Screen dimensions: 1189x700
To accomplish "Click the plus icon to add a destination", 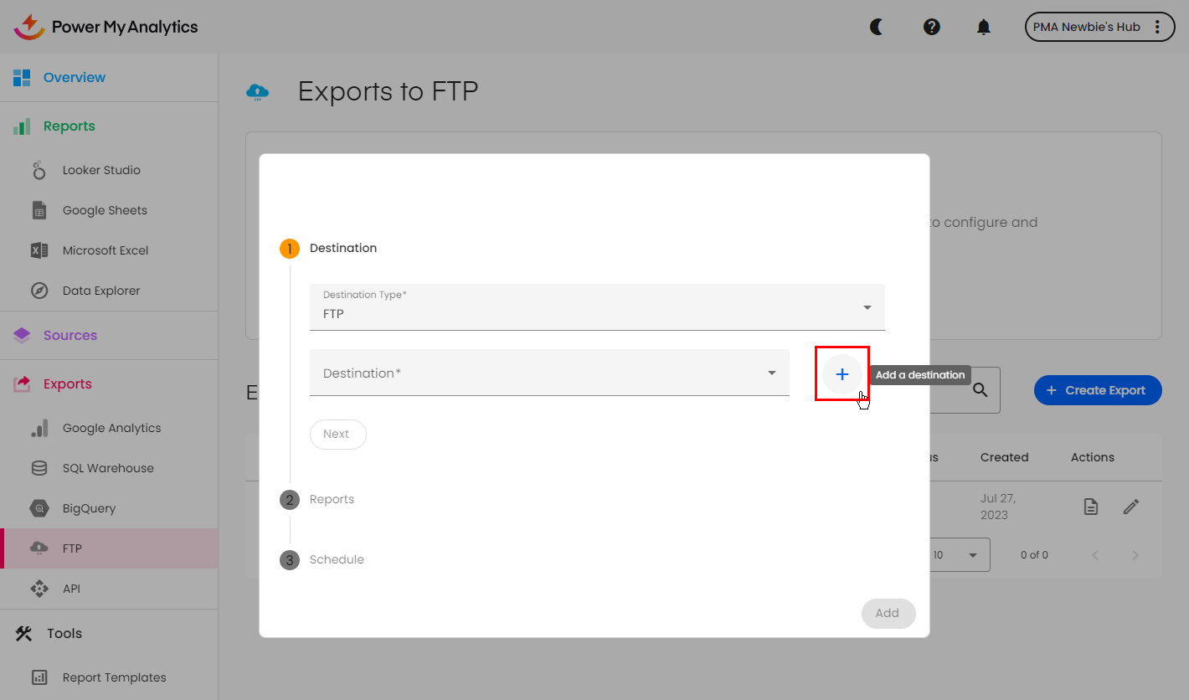I will point(842,374).
